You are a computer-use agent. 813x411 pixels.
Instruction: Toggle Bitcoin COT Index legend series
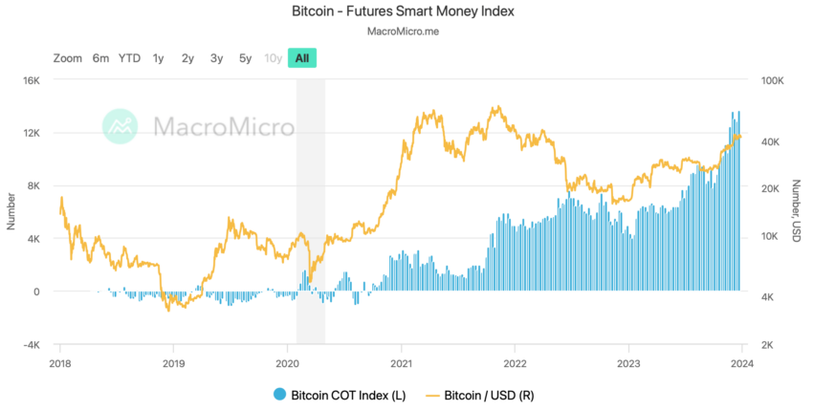click(340, 395)
